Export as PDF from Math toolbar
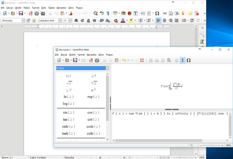233x159 pixels. 90,60
